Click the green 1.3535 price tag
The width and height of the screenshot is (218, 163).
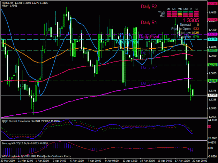212,81
